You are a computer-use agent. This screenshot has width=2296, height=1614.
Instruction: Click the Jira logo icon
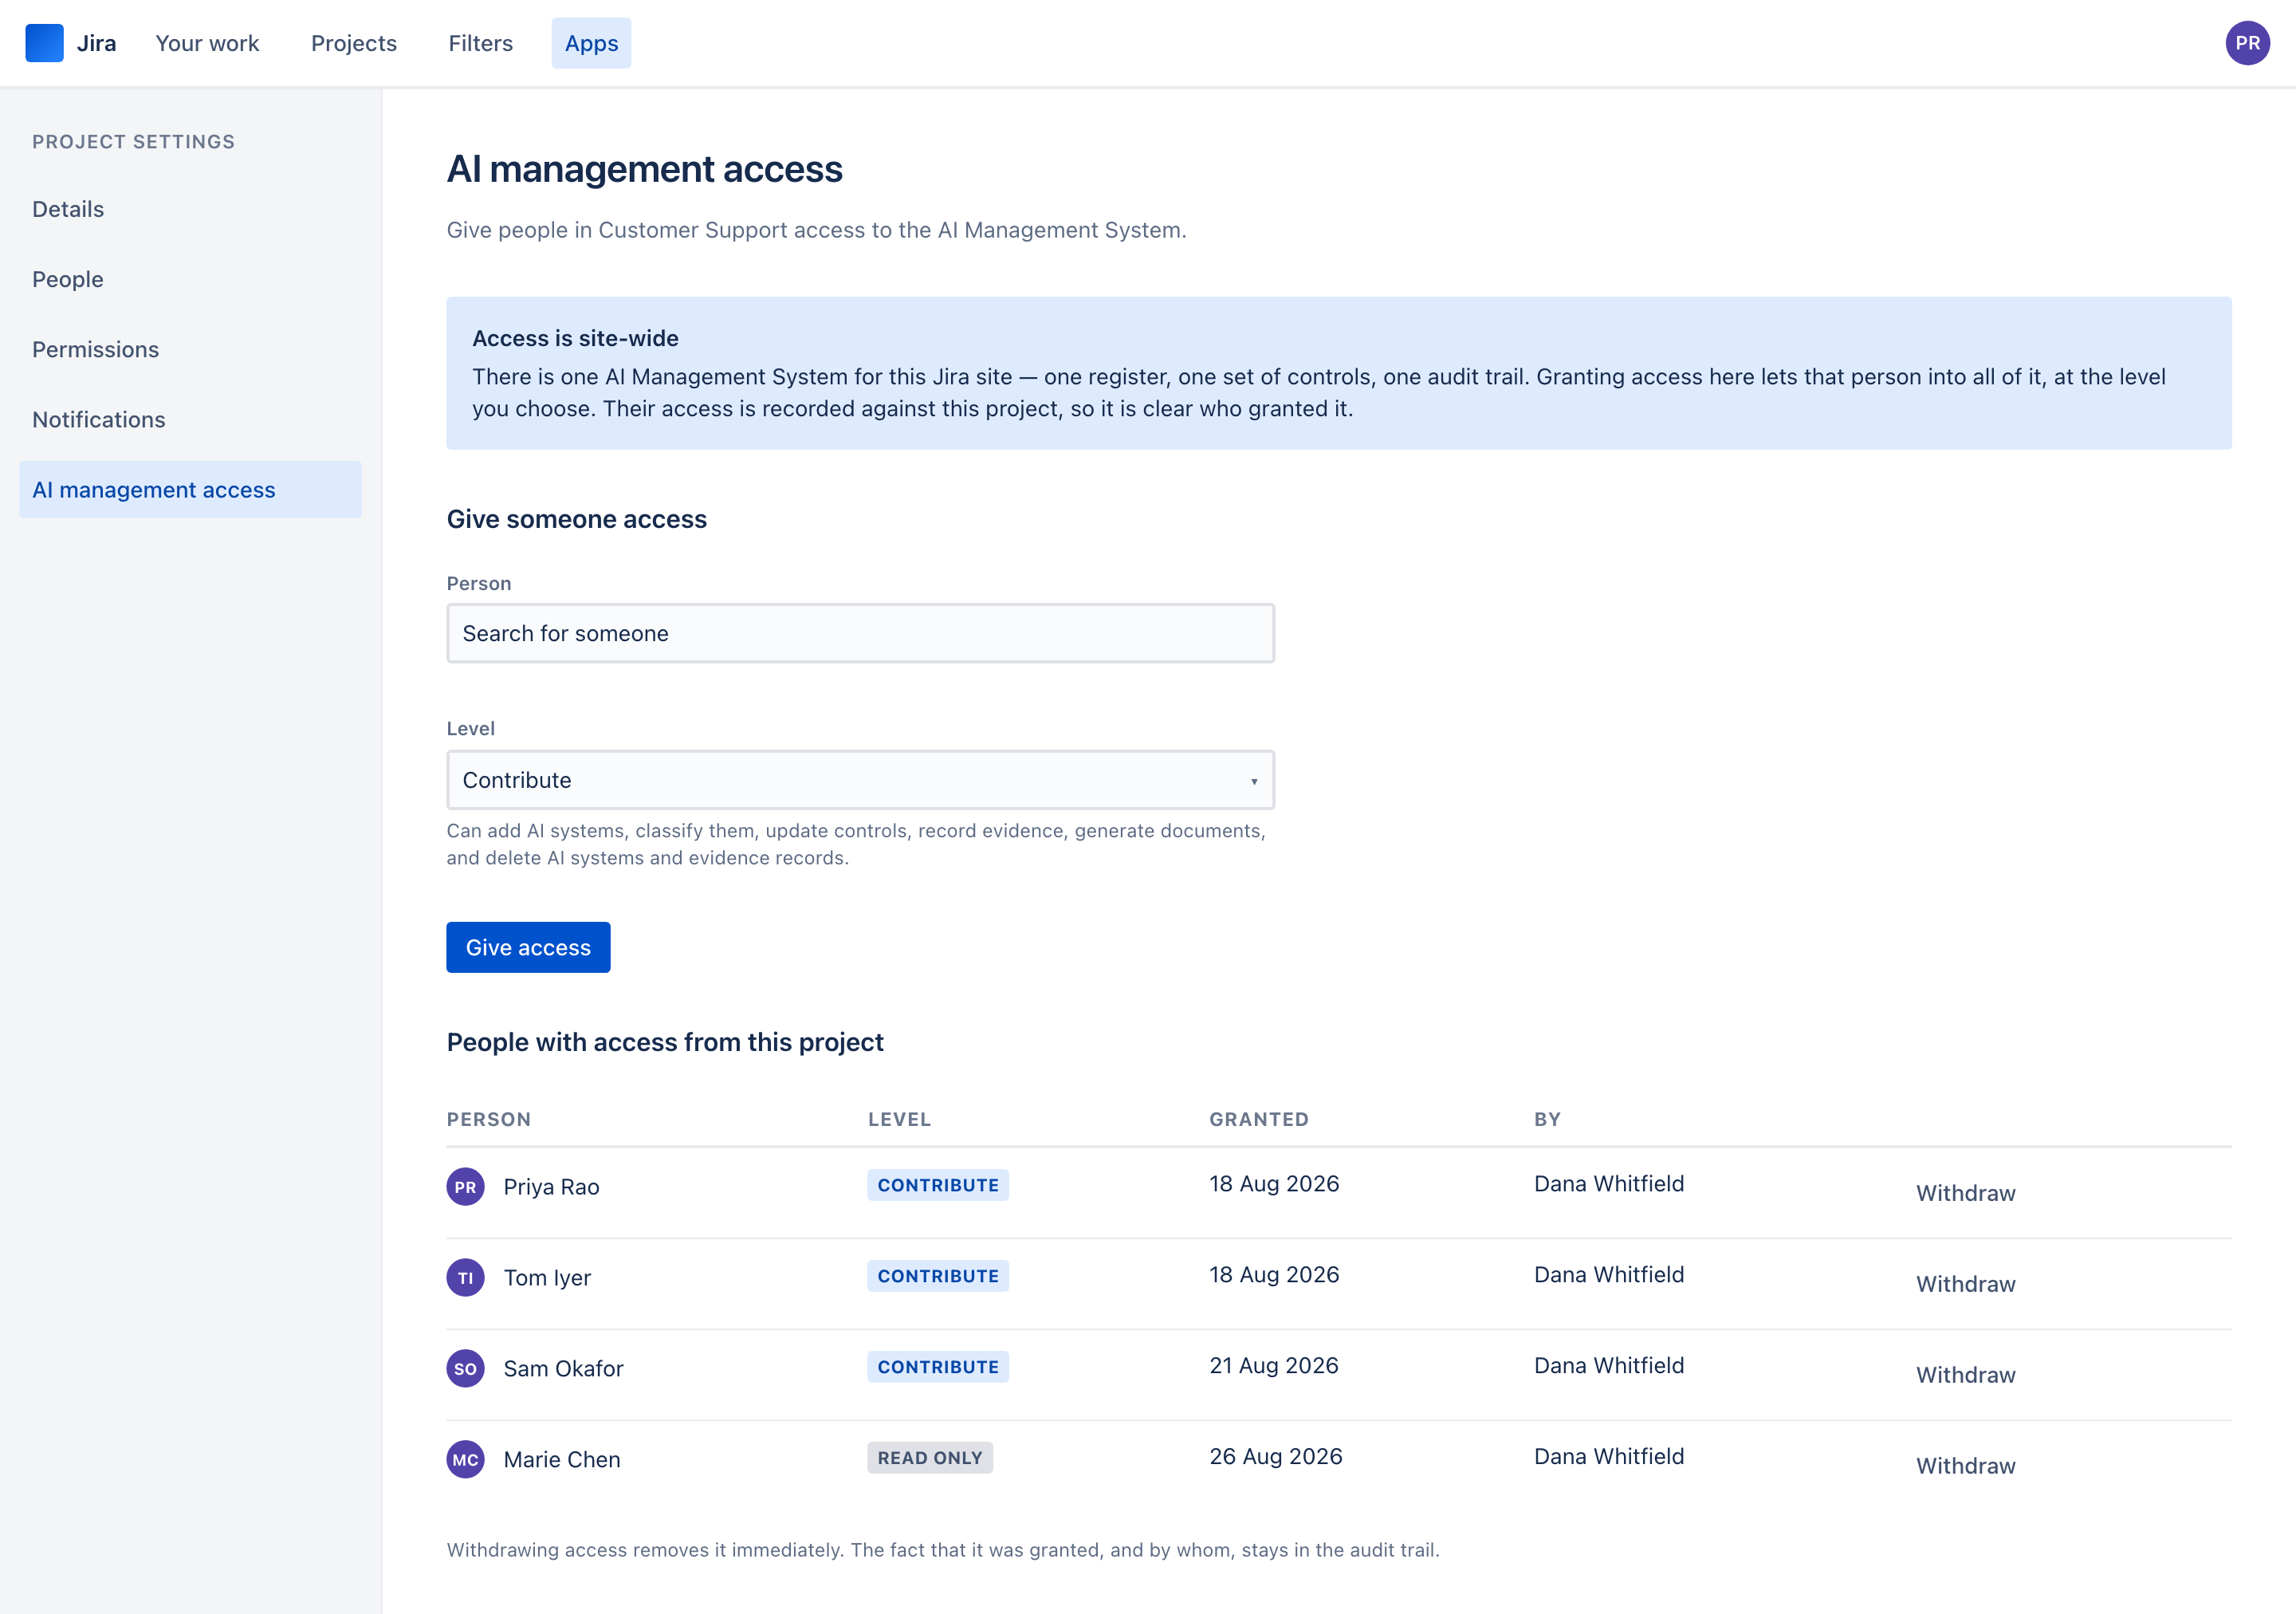point(44,43)
